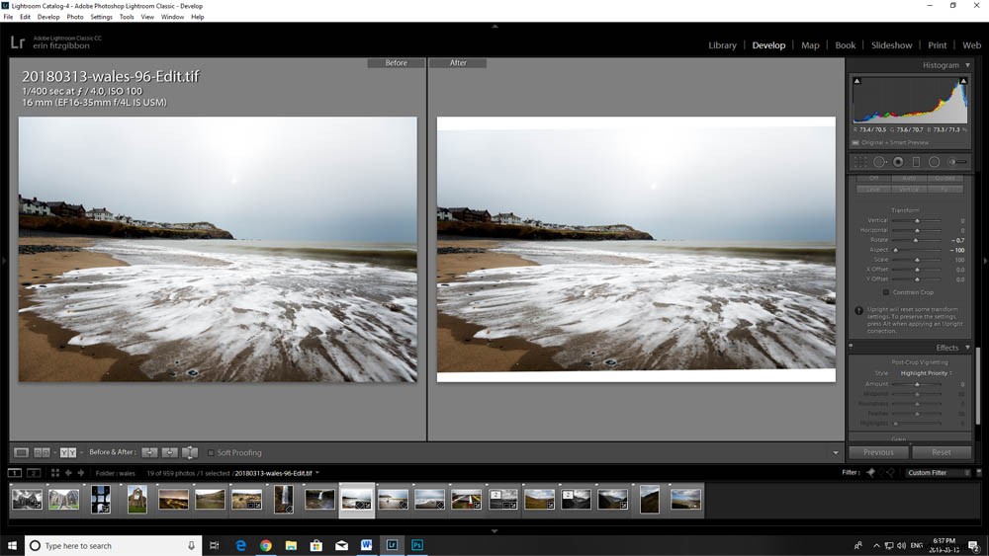Copy Before settings to After icon
This screenshot has height=556, width=989.
(x=149, y=452)
